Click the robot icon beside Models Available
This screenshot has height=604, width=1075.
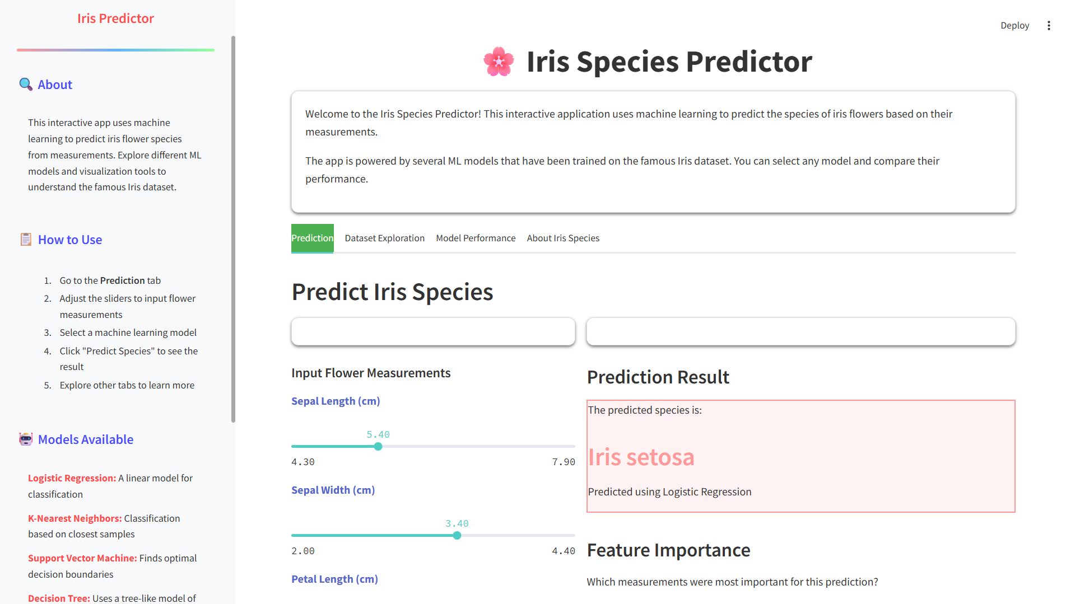coord(26,439)
